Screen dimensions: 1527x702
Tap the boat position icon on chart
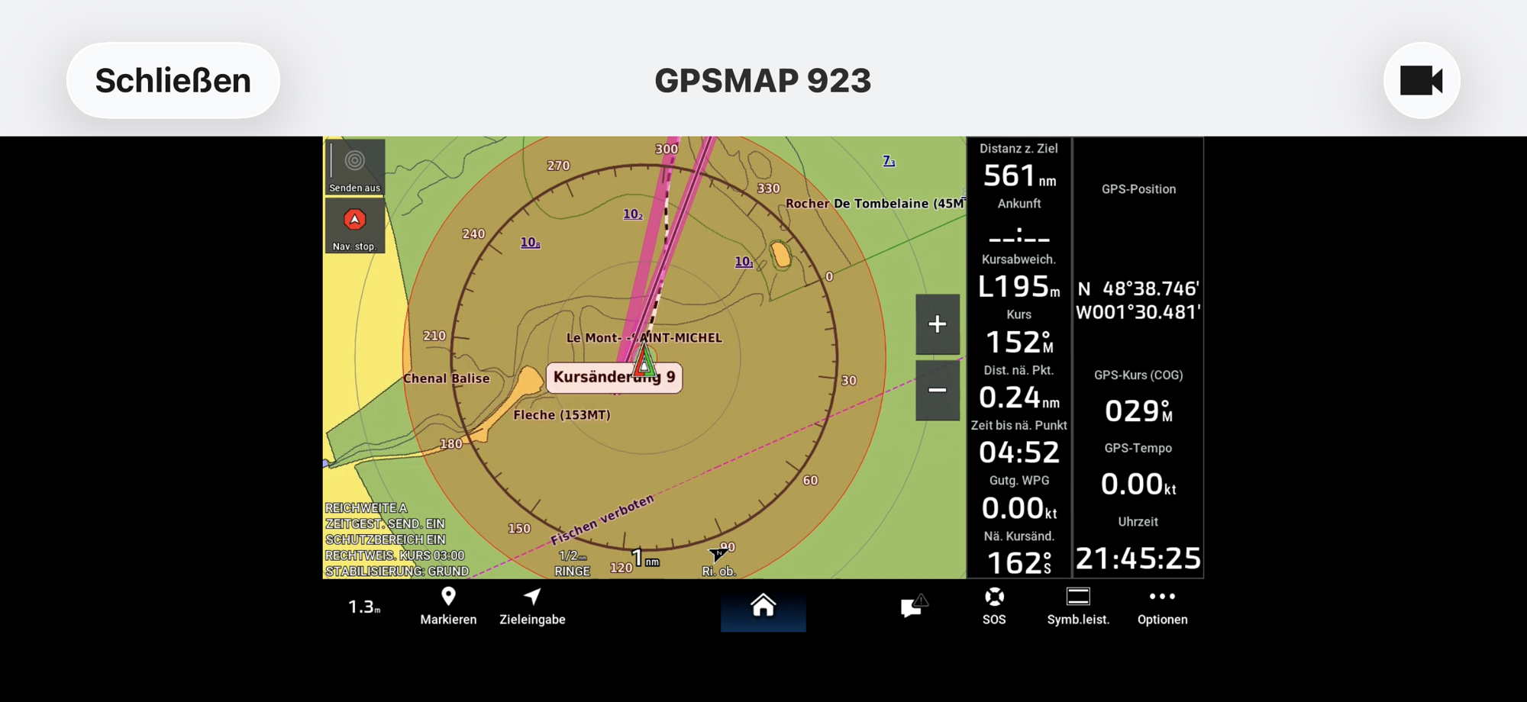[x=645, y=361]
